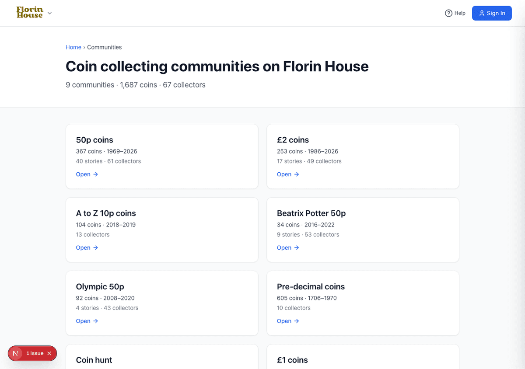Open the £2 coins community

pyautogui.click(x=288, y=174)
